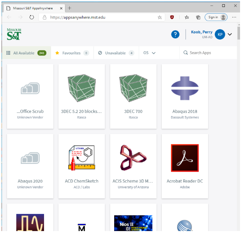The image size is (242, 233).
Task: Click the UM-AD account label
Action: (x=207, y=37)
